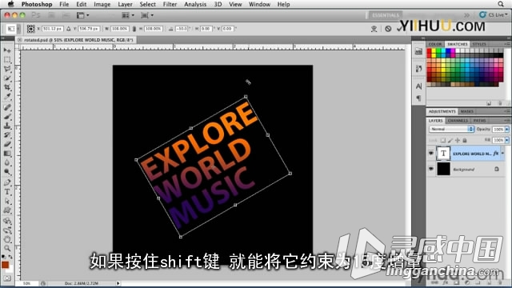Select the Zoom tool

tap(7, 249)
